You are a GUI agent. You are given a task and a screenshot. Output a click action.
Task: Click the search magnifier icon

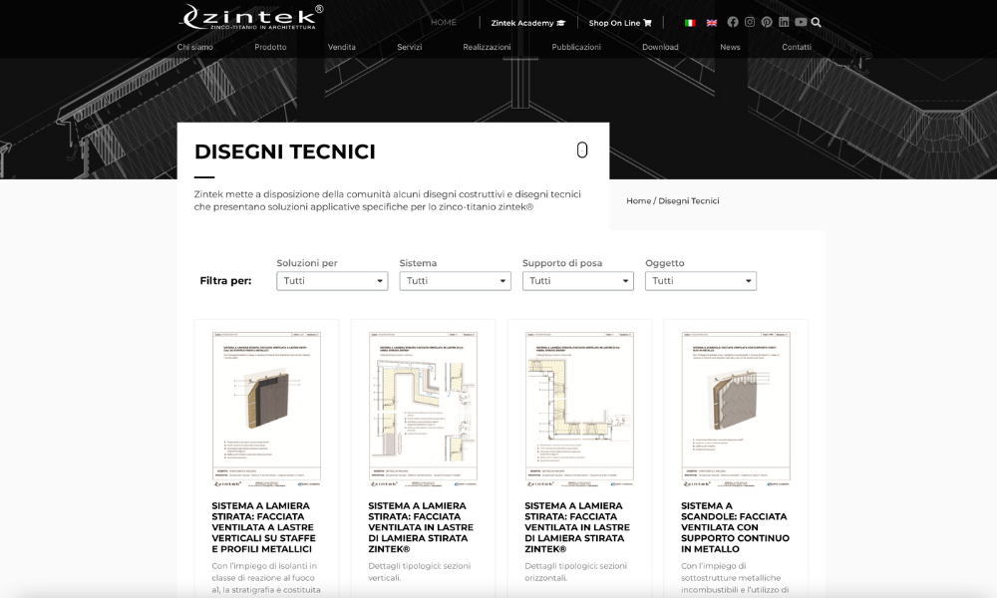(x=817, y=22)
